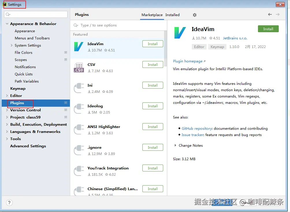Install the CSV plugin
Image resolution: width=290 pixels, height=212 pixels.
pos(153,65)
